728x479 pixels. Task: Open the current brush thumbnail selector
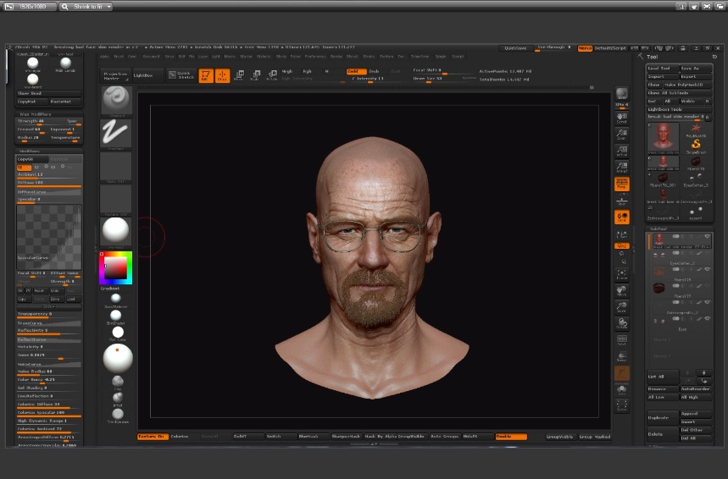pos(117,100)
